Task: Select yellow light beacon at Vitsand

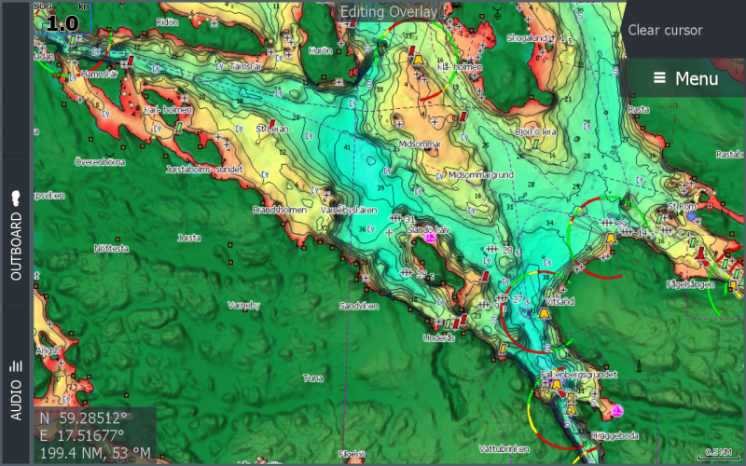Action: 545,313
